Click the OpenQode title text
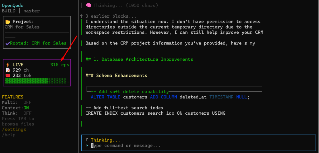This screenshot has height=153, width=319. (12, 5)
